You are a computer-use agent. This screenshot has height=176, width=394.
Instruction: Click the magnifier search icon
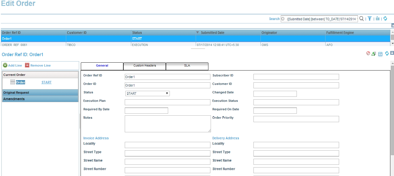click(x=362, y=19)
